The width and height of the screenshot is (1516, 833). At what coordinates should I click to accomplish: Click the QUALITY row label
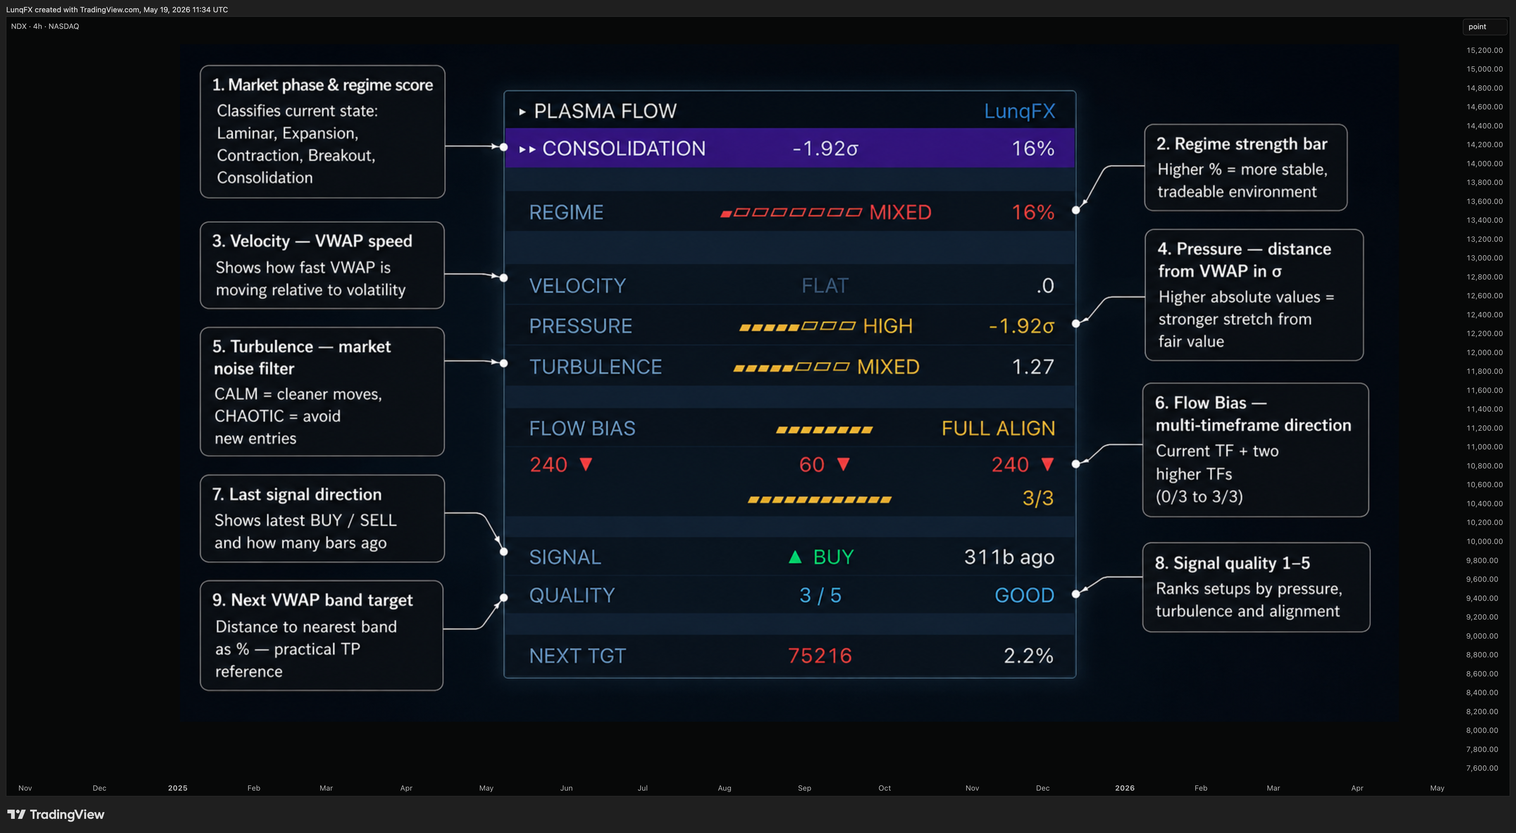pos(572,596)
